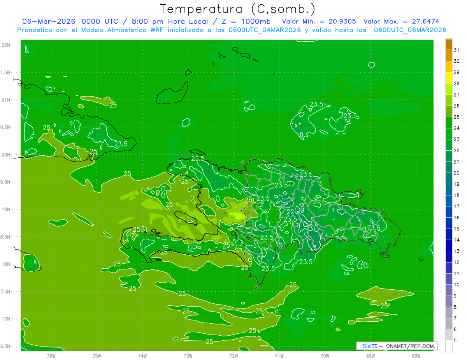Click the SisTT - ONAMET/REP.DOM. credit label
This screenshot has width=467, height=361.
pos(397,346)
